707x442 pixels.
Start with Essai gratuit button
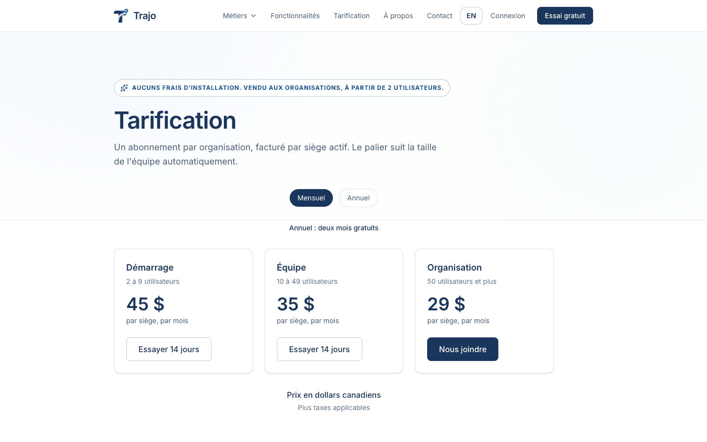pyautogui.click(x=565, y=16)
